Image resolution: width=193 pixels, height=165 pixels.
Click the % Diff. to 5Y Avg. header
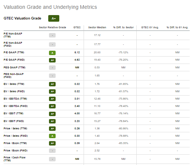click(x=178, y=27)
